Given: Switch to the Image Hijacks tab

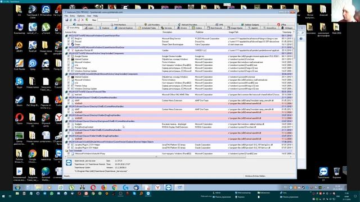Looking at the screenshot, I should (x=235, y=28).
